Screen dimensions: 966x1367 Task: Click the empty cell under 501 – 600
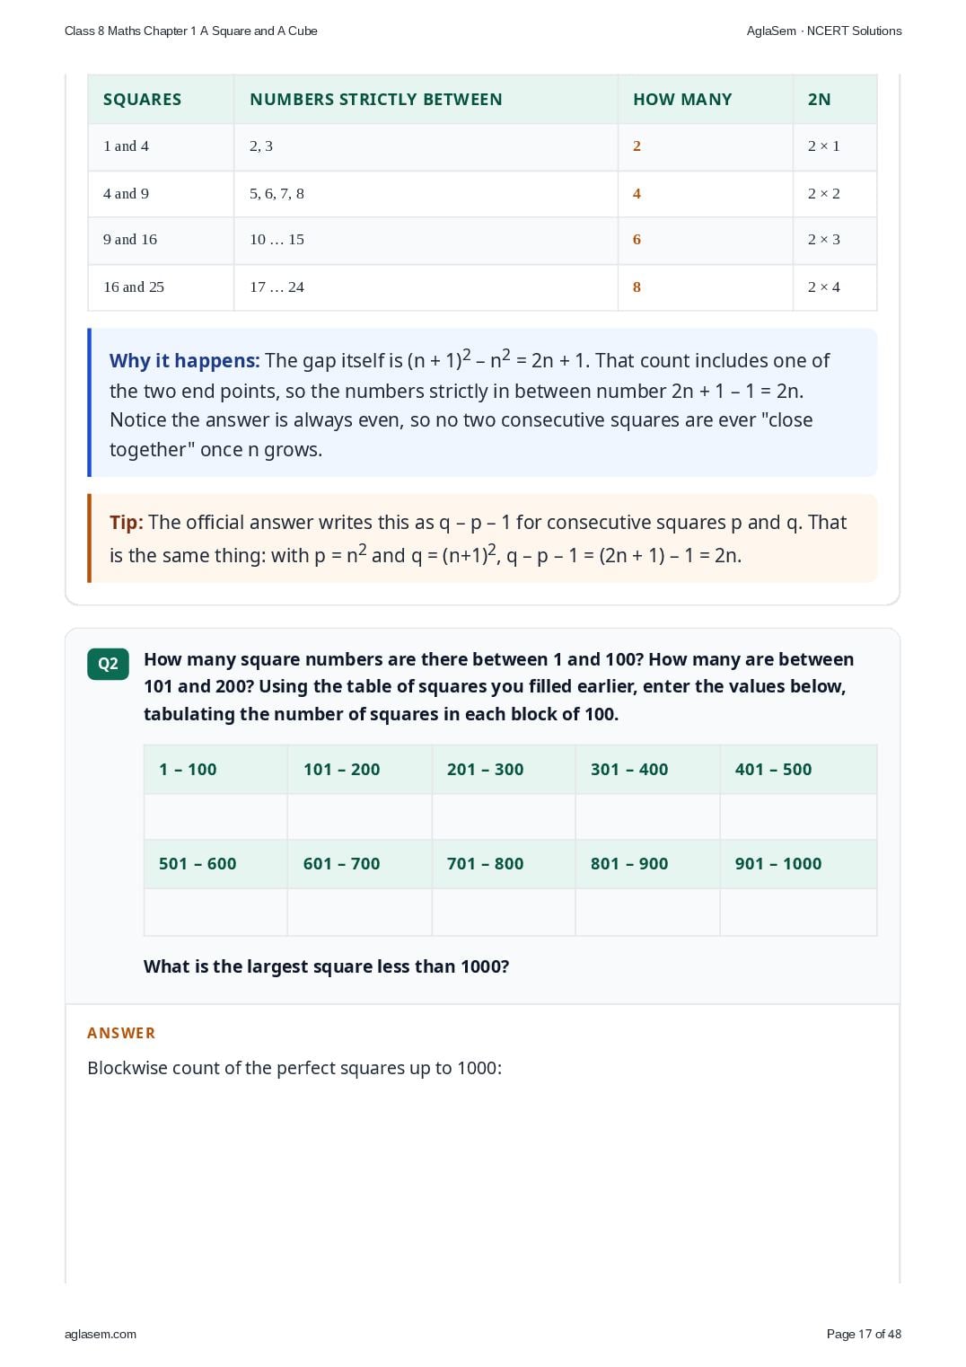click(x=215, y=912)
